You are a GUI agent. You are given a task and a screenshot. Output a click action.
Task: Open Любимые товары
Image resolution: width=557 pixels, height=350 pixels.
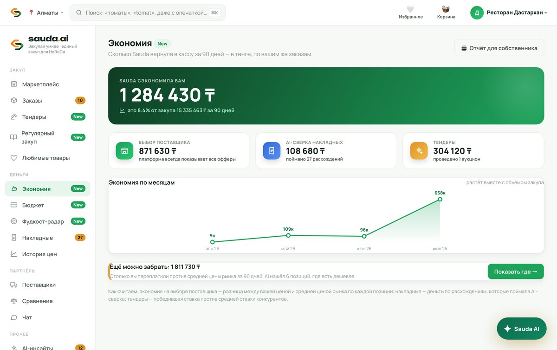coord(47,158)
